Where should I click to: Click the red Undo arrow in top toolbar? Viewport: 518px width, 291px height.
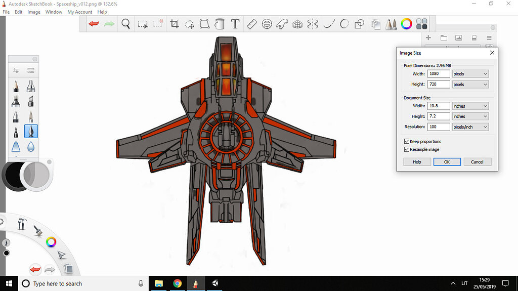pos(94,24)
